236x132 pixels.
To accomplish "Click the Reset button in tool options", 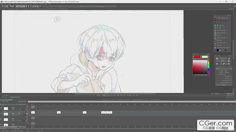I will (224, 85).
